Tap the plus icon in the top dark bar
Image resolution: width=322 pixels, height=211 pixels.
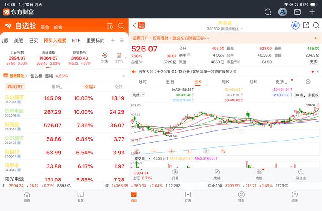312,12
